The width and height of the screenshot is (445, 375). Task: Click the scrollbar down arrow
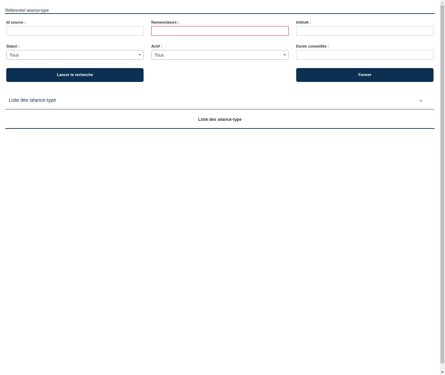point(443,372)
